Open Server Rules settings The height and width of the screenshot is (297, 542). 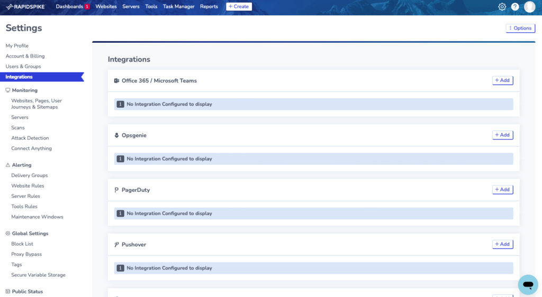coord(25,196)
